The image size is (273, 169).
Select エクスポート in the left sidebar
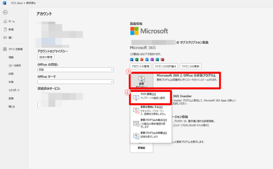pos(14,90)
